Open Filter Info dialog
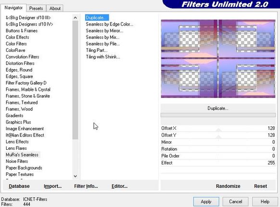 click(86, 186)
